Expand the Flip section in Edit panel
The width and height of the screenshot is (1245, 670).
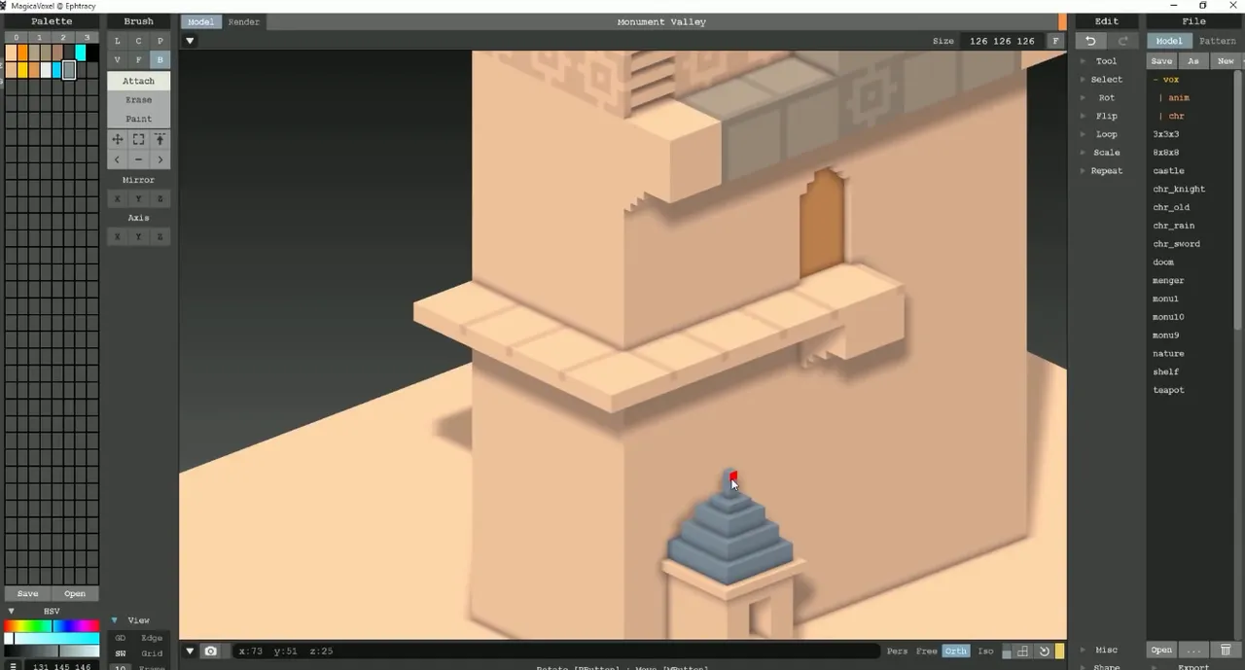[1107, 116]
